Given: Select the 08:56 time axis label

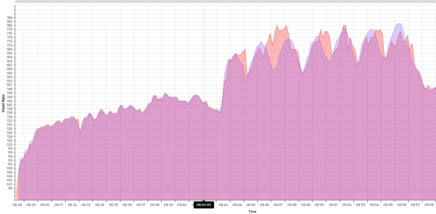Looking at the screenshot, I should tap(402, 204).
